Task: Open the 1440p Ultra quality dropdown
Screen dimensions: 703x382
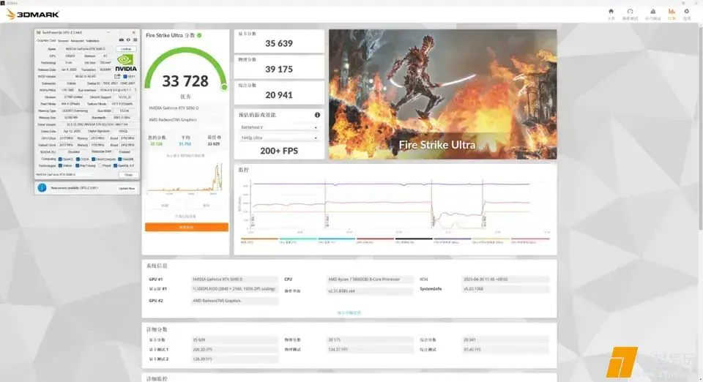Action: (x=278, y=138)
